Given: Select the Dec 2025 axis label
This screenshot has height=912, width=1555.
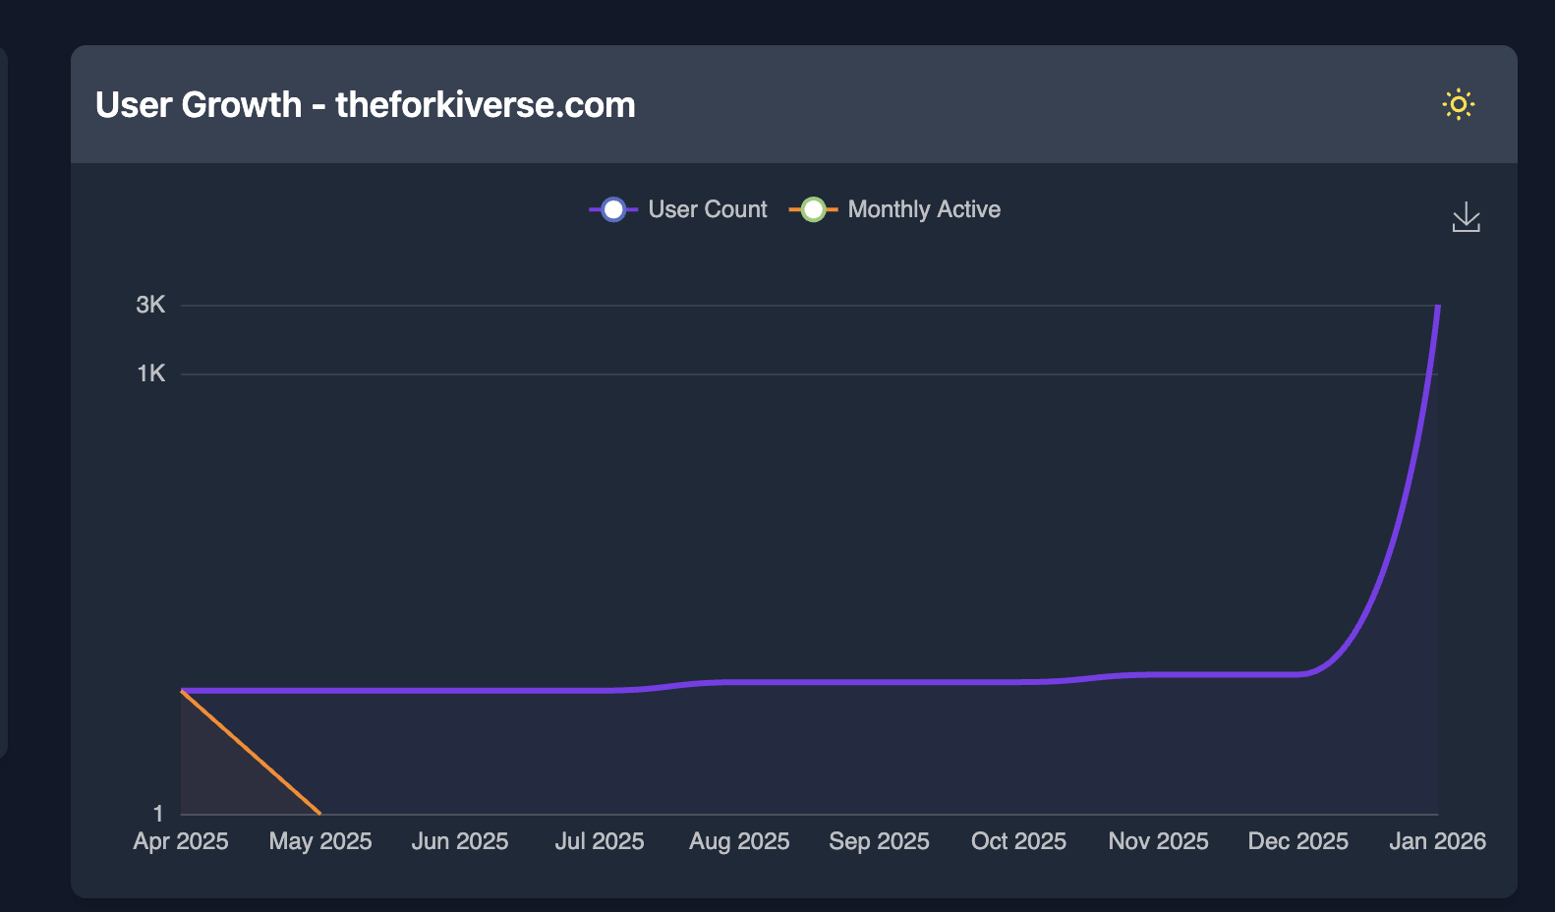Looking at the screenshot, I should [x=1297, y=841].
